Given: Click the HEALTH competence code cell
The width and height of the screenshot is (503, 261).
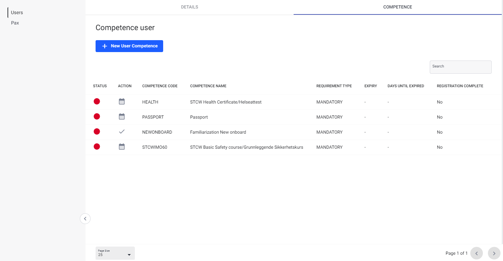Looking at the screenshot, I should tap(150, 102).
